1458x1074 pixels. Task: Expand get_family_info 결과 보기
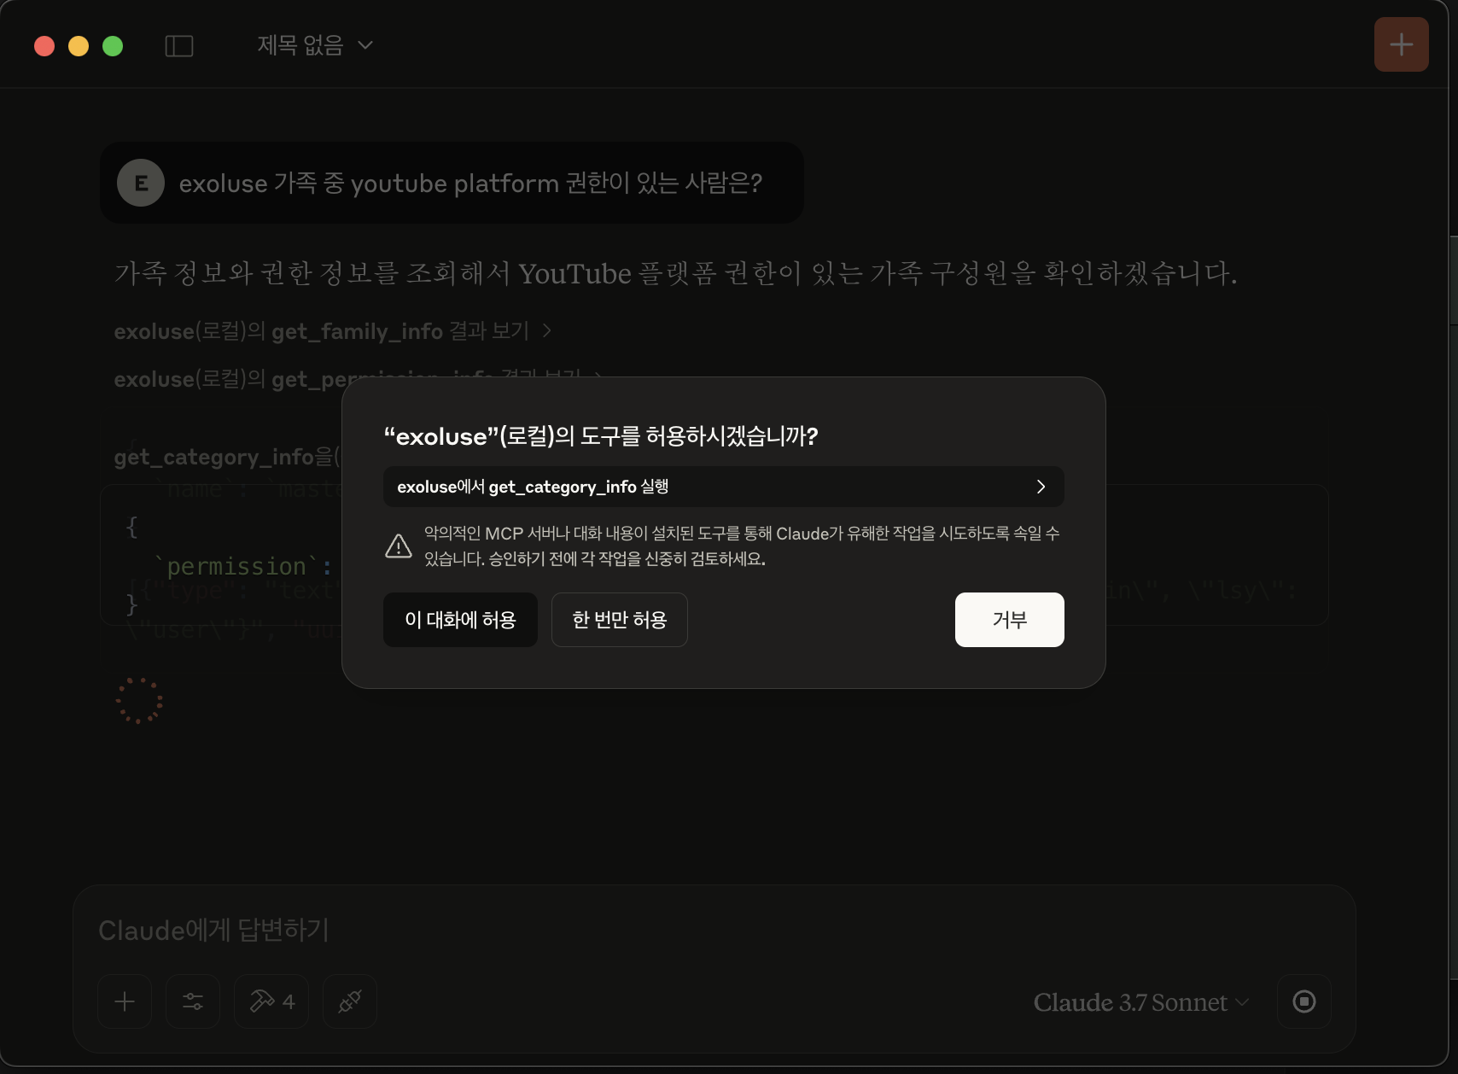click(333, 330)
